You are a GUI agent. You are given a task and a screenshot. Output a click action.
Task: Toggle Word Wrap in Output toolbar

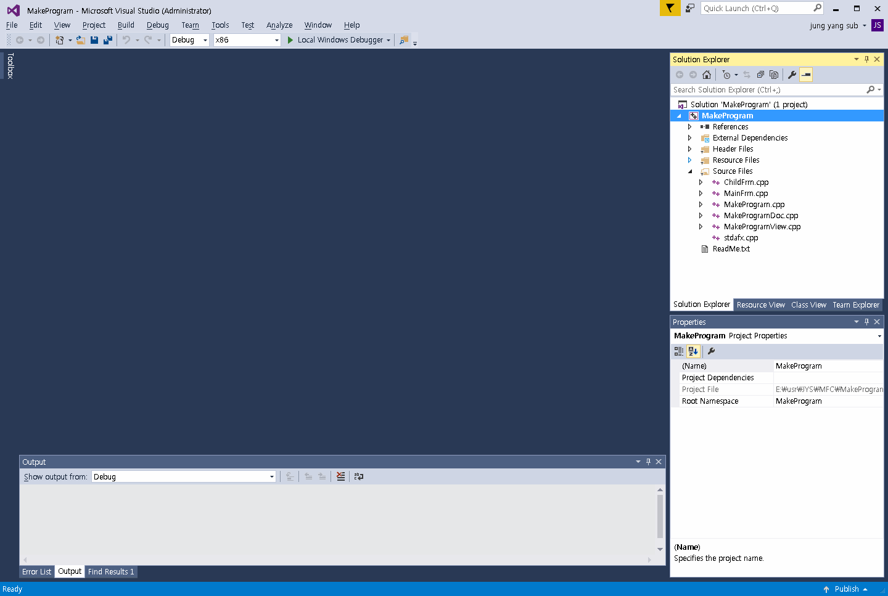click(x=359, y=476)
